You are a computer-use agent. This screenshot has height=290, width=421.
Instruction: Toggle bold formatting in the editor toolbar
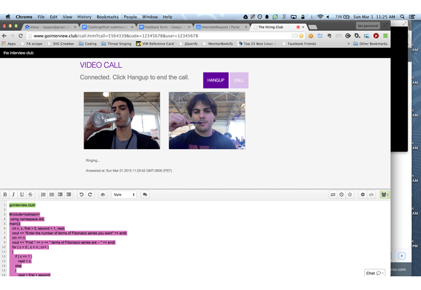pos(5,194)
